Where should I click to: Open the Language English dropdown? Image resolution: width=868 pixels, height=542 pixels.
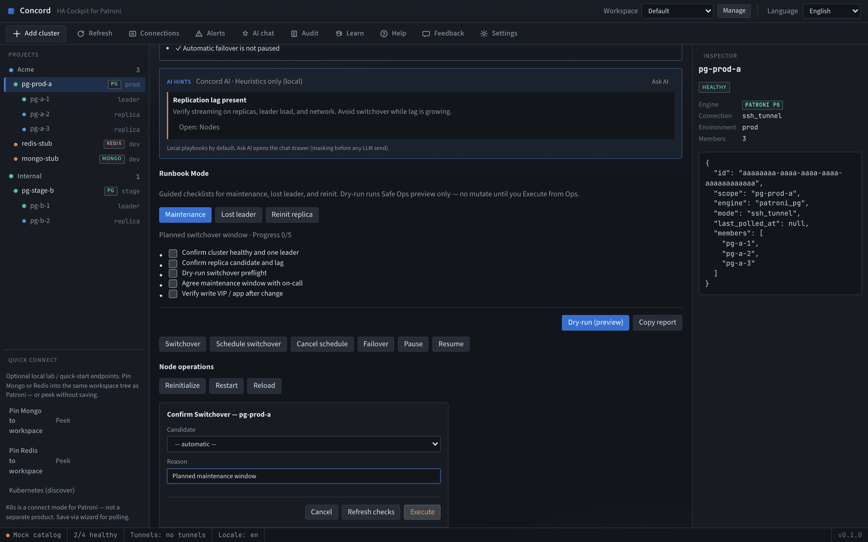click(x=831, y=11)
